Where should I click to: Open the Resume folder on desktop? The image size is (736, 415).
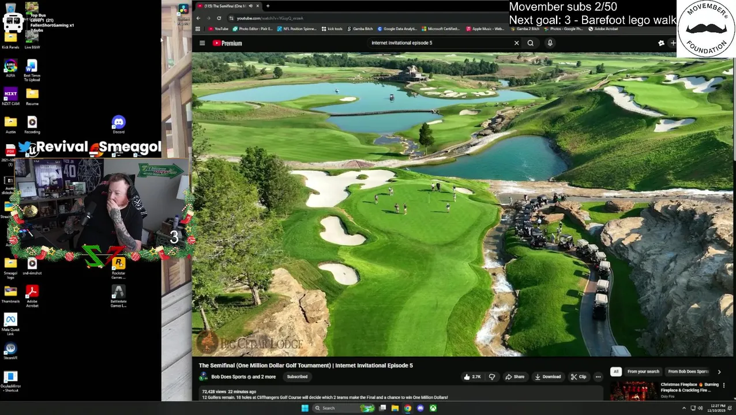32,97
